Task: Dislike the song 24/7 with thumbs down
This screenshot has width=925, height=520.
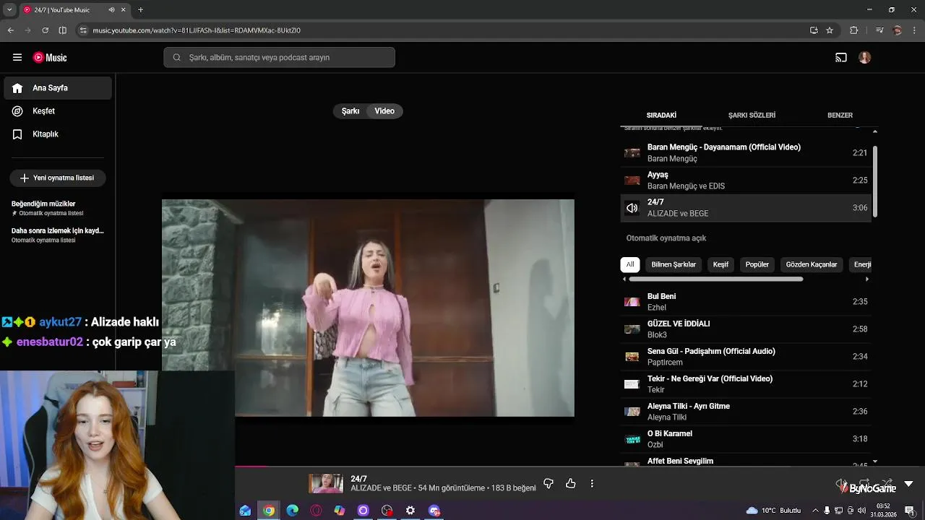Action: [548, 484]
